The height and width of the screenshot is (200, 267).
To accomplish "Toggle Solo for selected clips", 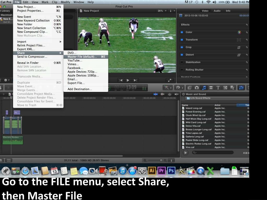I will tap(169, 94).
